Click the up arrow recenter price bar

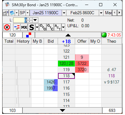(x=68, y=35)
